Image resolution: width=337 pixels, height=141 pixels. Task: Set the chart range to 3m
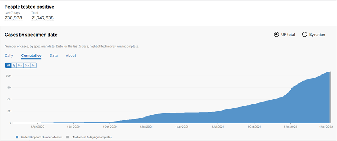[x=27, y=65]
